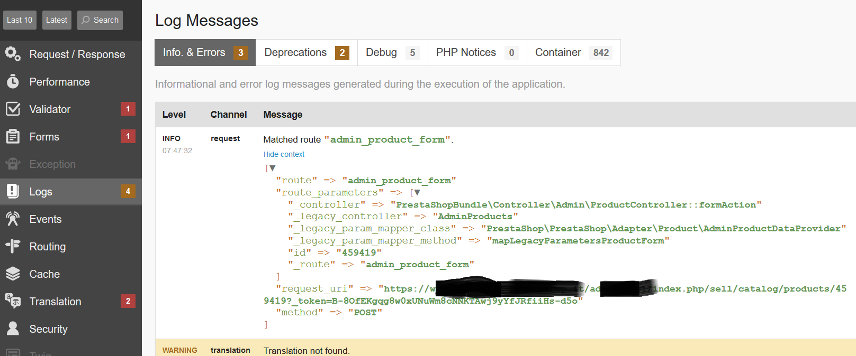856x356 pixels.
Task: Click the Forms error count badge
Action: pyautogui.click(x=128, y=136)
